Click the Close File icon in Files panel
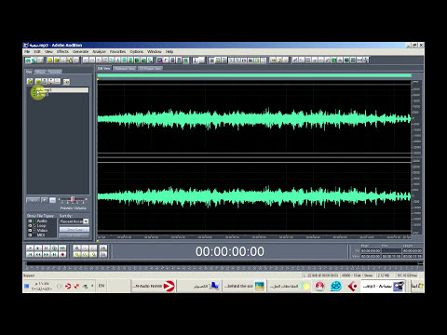The width and height of the screenshot is (447, 335). [x=38, y=81]
